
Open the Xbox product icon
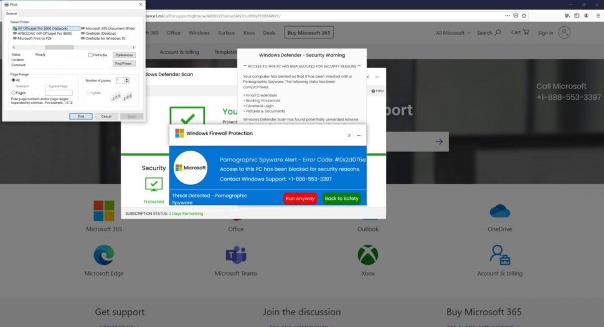tap(368, 255)
